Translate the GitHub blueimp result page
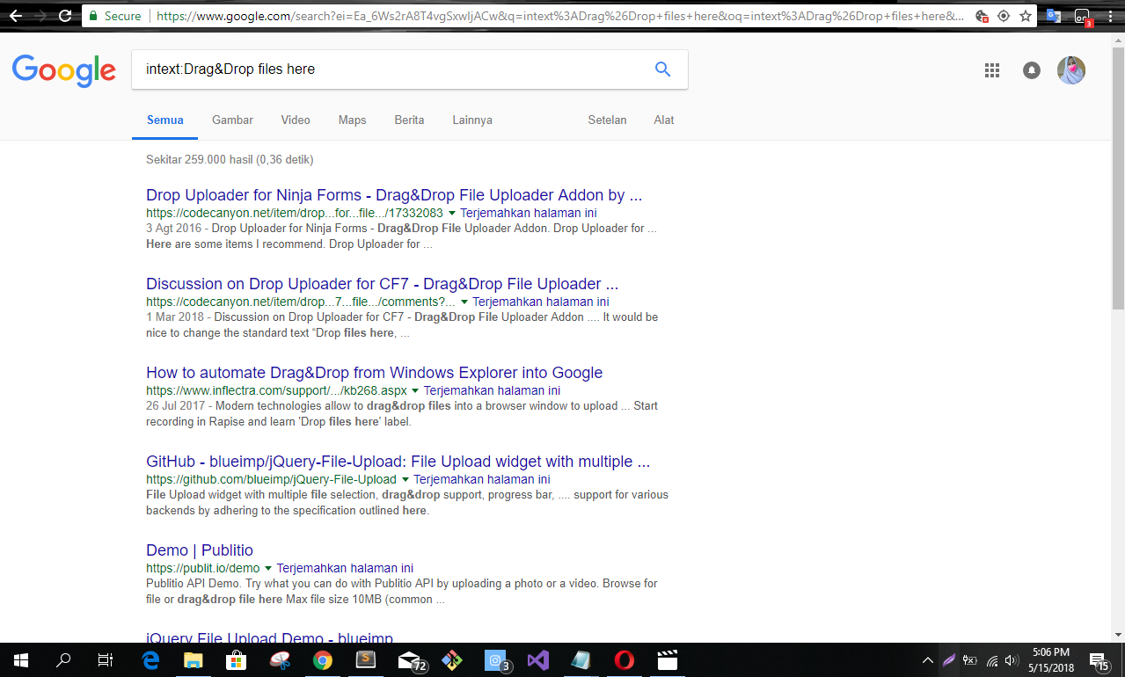Viewport: 1125px width, 677px height. pos(482,480)
